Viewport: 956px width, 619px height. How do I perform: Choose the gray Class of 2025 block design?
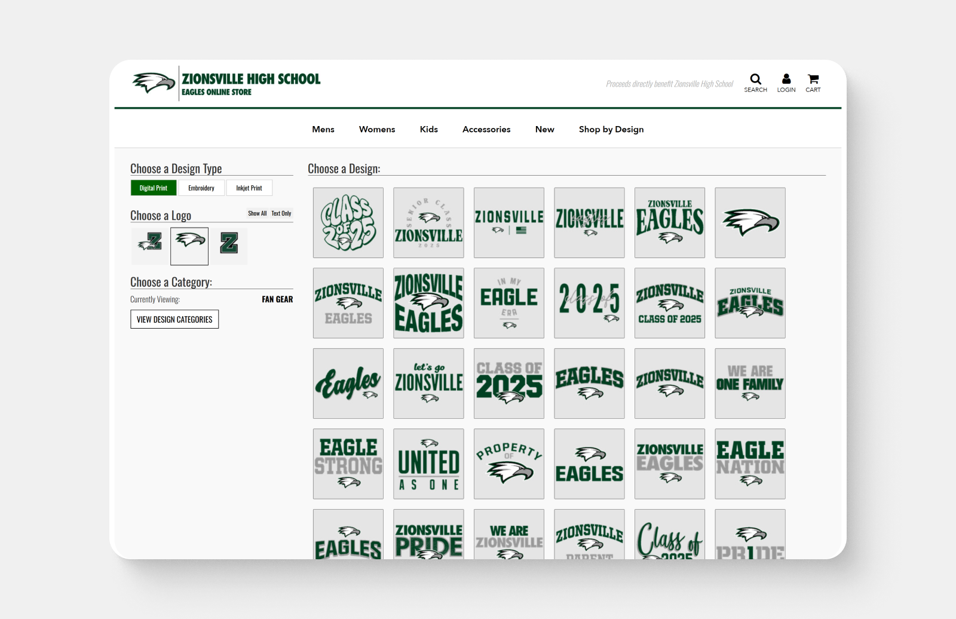click(509, 384)
